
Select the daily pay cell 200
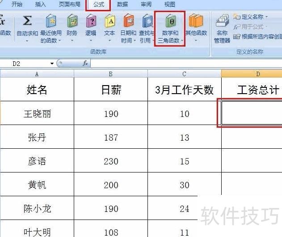pyautogui.click(x=110, y=185)
